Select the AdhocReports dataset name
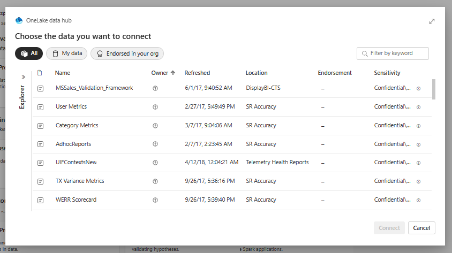This screenshot has height=253, width=452. (73, 144)
